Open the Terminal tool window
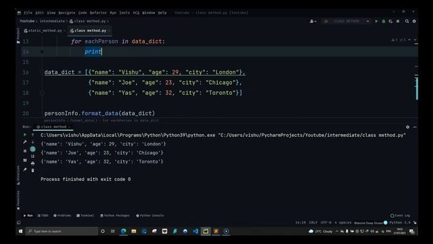This screenshot has width=433, height=244. tap(85, 216)
